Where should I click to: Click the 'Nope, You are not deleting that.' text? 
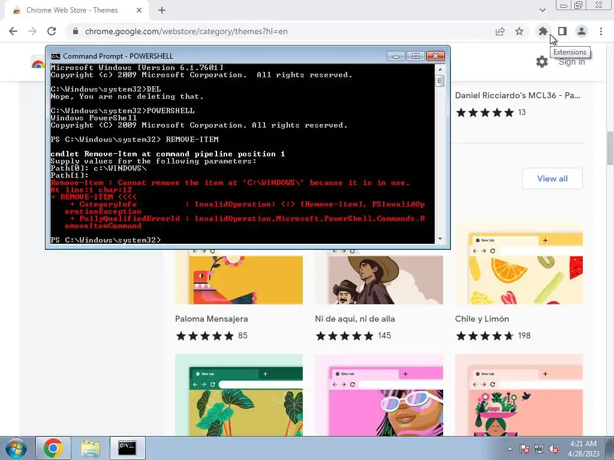127,96
